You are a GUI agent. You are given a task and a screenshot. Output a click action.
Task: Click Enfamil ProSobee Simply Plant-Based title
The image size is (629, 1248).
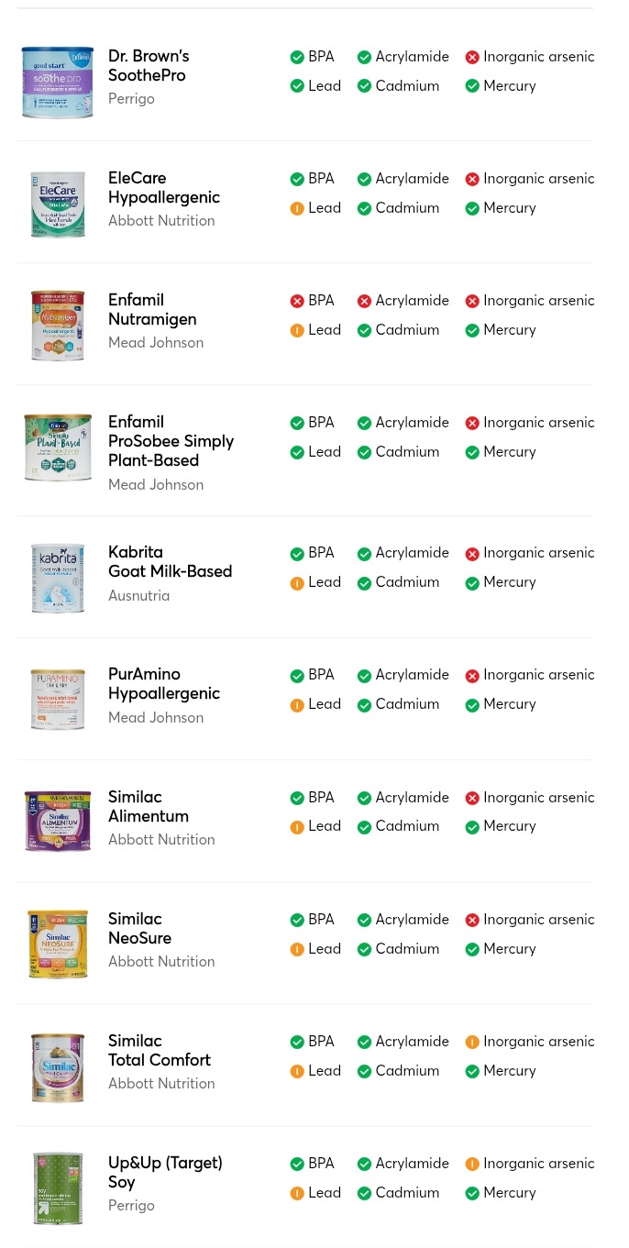[x=171, y=441]
